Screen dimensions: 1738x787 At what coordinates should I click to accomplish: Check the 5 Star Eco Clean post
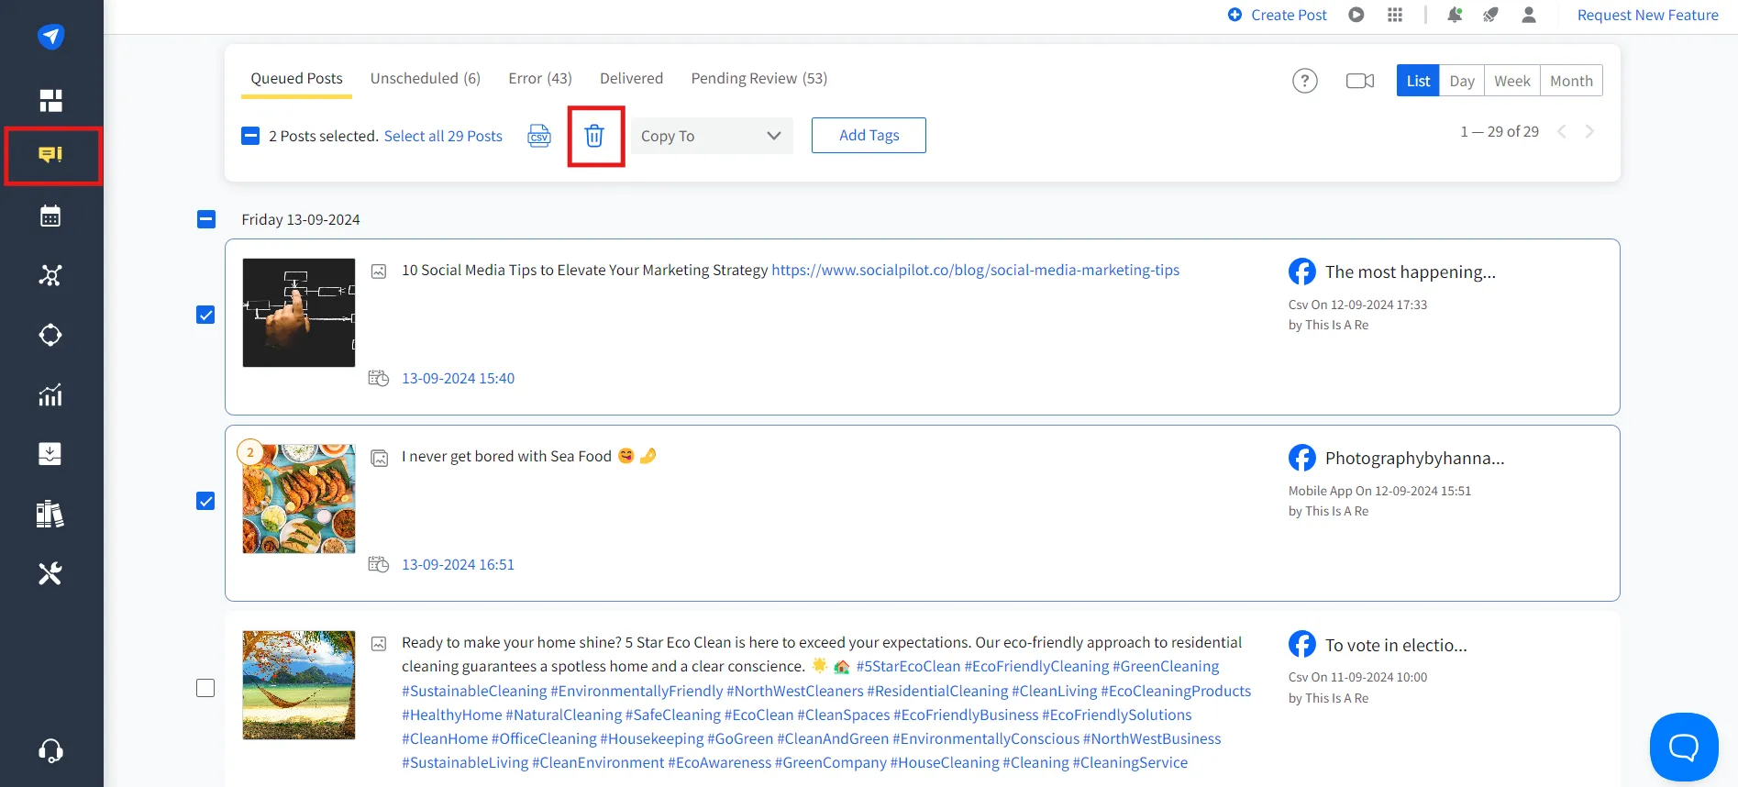pyautogui.click(x=205, y=688)
